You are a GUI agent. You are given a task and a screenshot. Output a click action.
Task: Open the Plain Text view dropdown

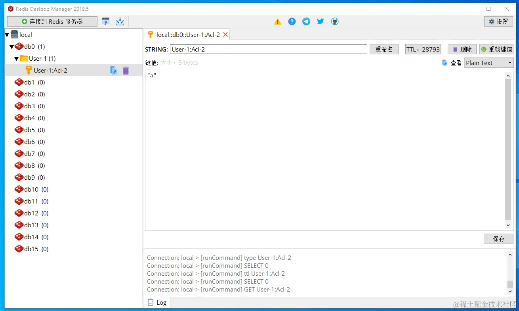pos(489,63)
